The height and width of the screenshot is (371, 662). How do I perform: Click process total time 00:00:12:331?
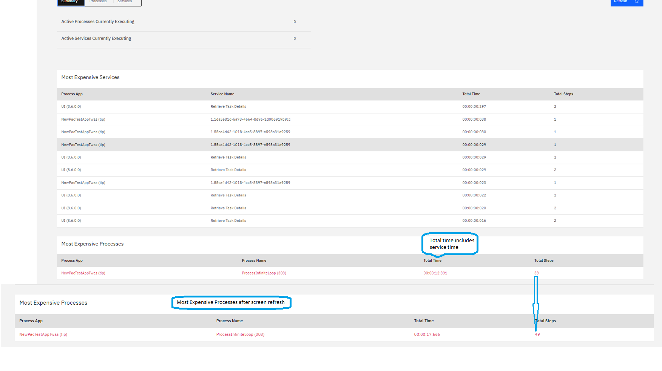pyautogui.click(x=435, y=273)
